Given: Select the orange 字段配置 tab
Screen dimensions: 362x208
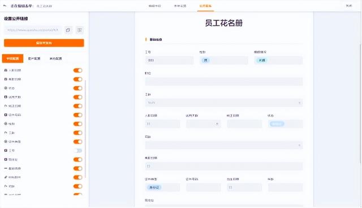Looking at the screenshot, I should tap(12, 58).
